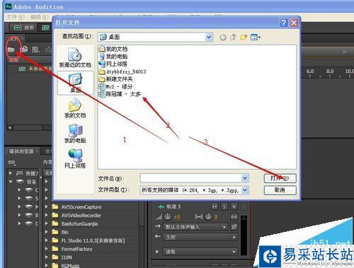Switch to 波形 waveform view
Screen dimensions: 354x268
[24, 28]
